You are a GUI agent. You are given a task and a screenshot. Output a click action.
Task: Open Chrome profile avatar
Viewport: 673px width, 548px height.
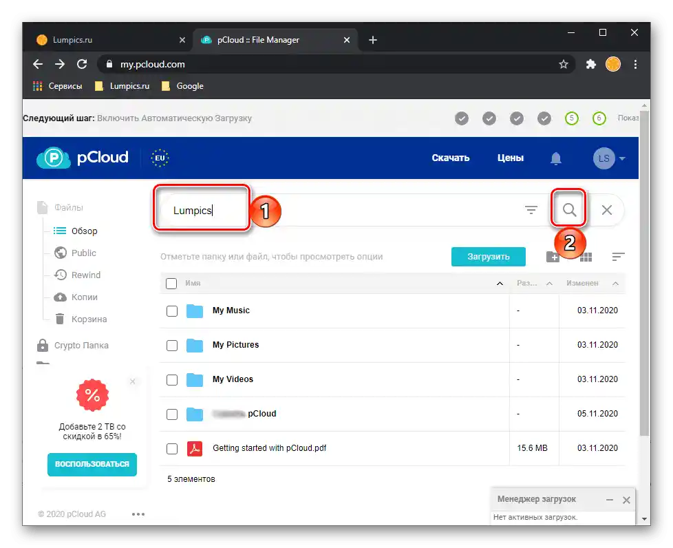point(612,65)
